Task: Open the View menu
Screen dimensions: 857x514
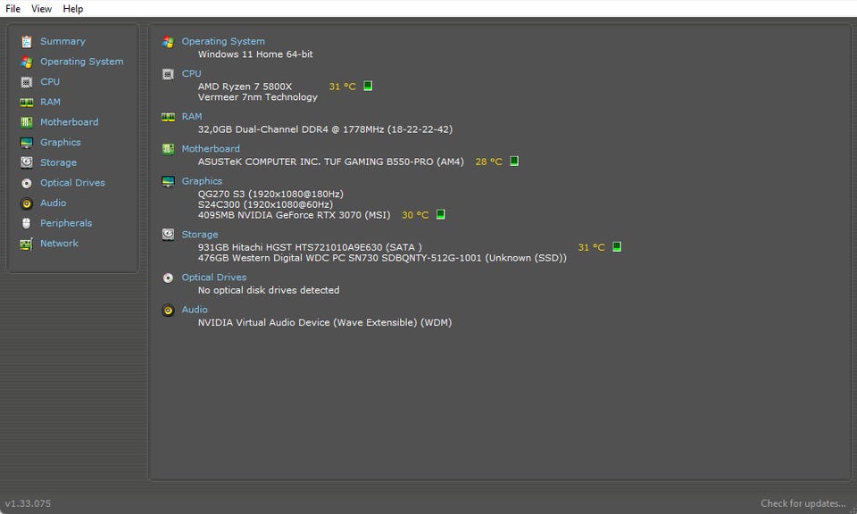Action: tap(41, 9)
